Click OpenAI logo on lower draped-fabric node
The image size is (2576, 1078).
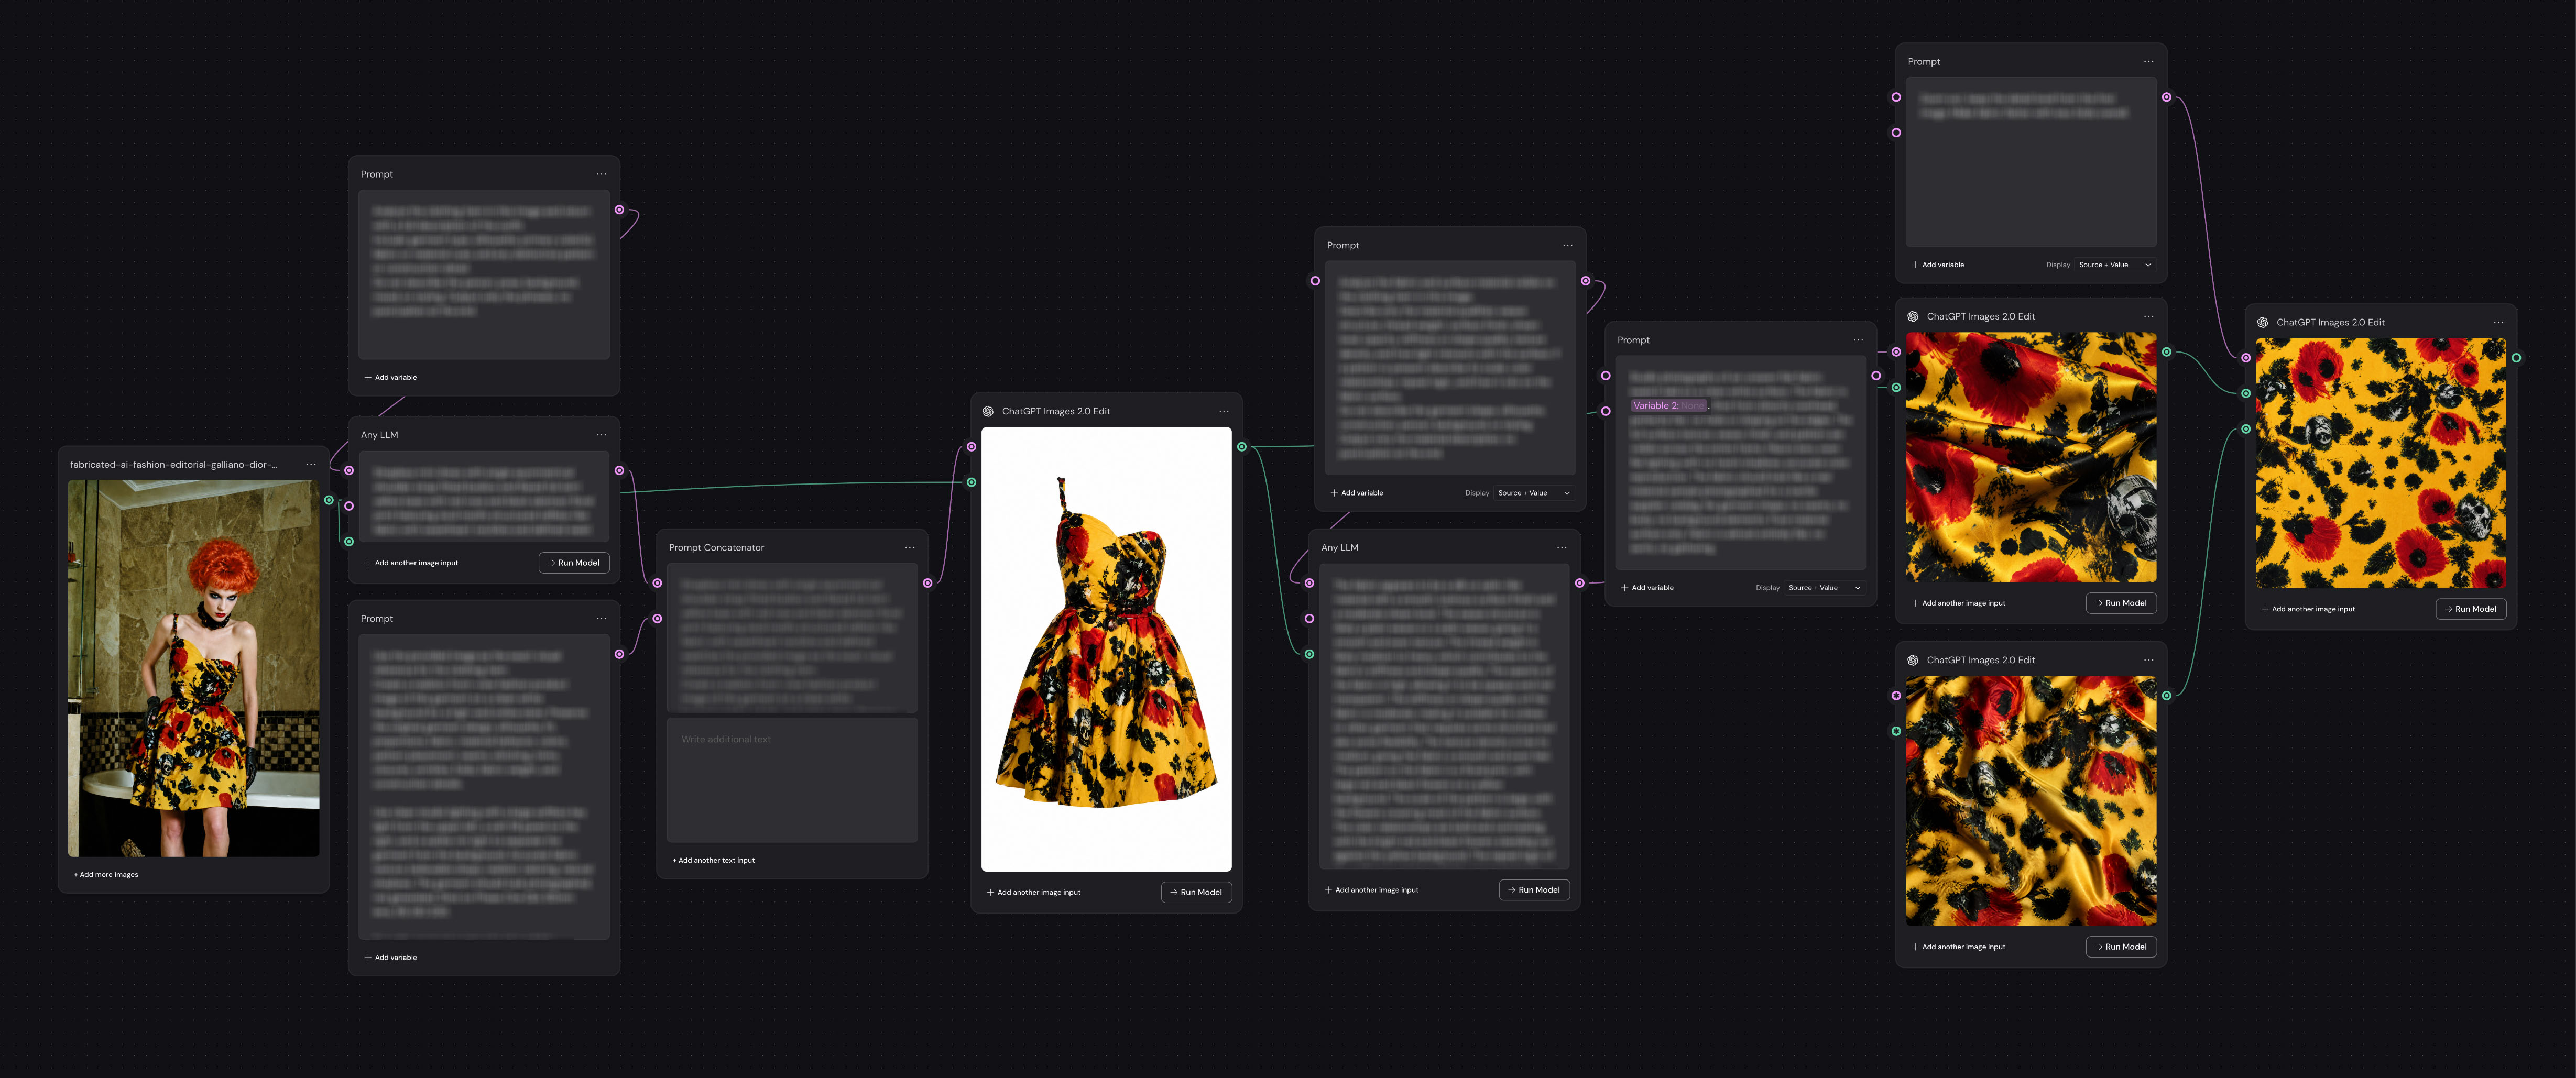(x=1913, y=660)
